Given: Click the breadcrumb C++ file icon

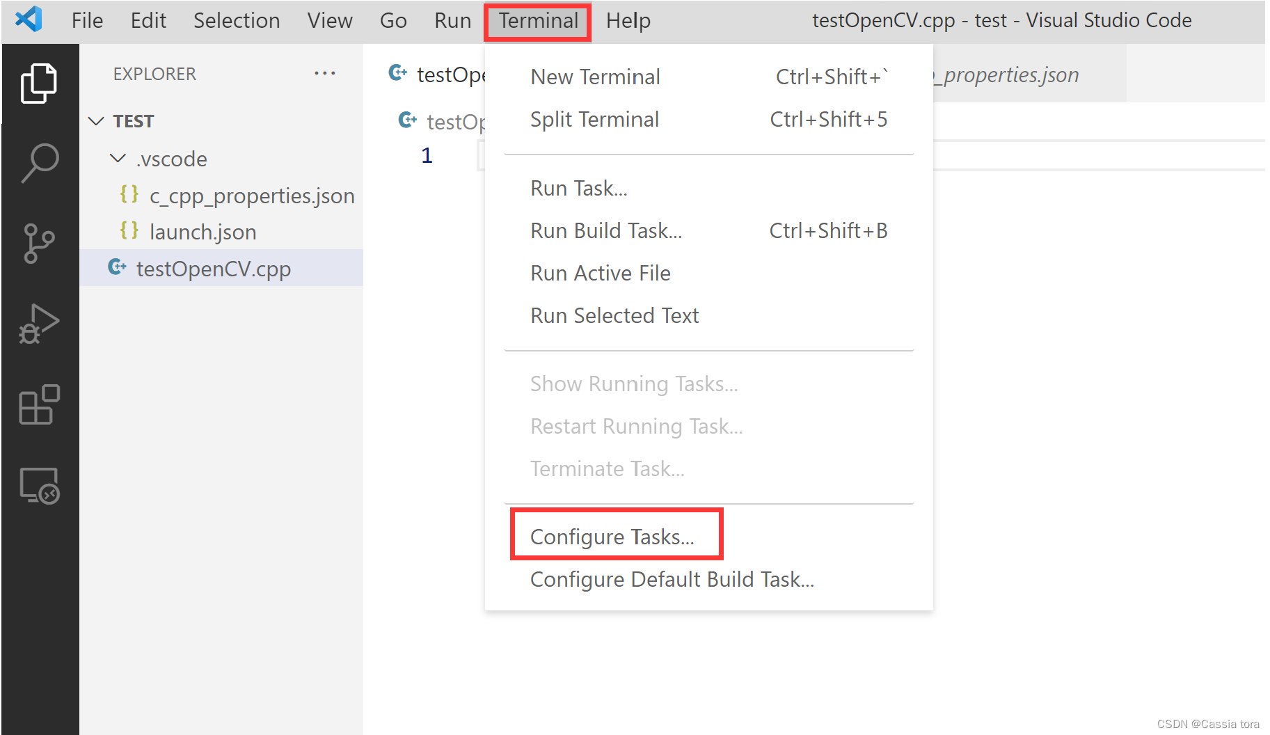Looking at the screenshot, I should coord(408,120).
